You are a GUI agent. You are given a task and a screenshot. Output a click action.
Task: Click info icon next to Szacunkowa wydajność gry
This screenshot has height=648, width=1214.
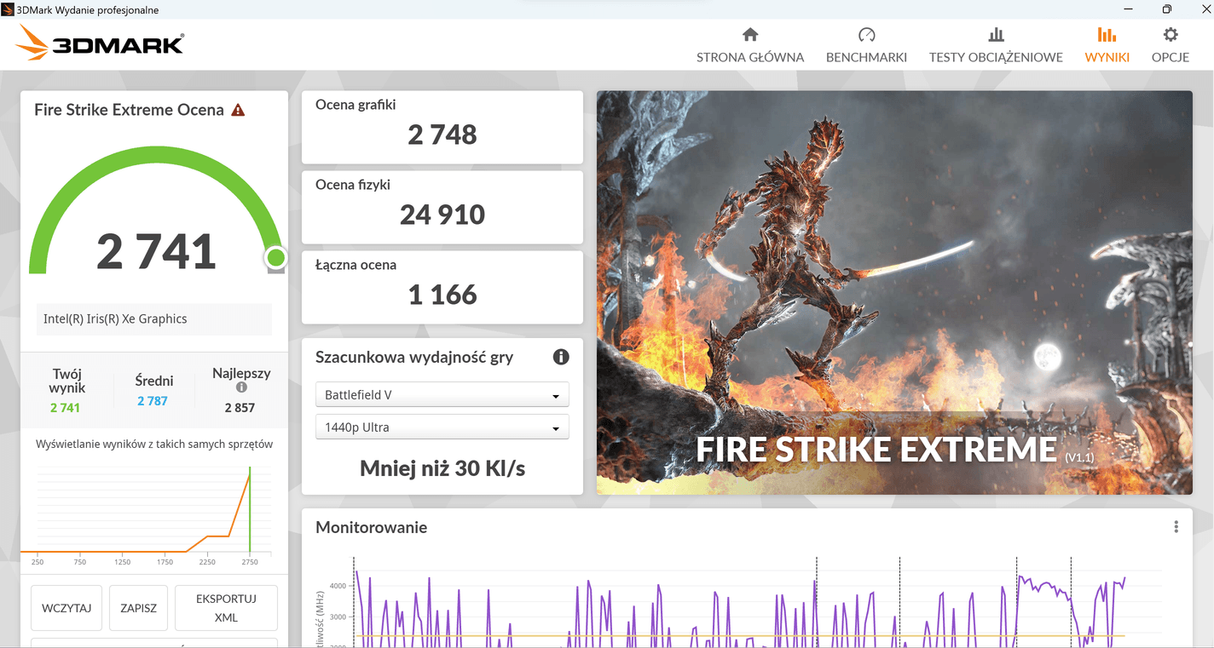coord(561,357)
